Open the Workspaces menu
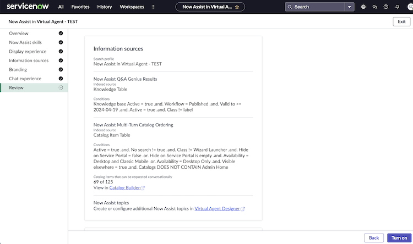Image resolution: width=413 pixels, height=244 pixels. click(x=132, y=7)
